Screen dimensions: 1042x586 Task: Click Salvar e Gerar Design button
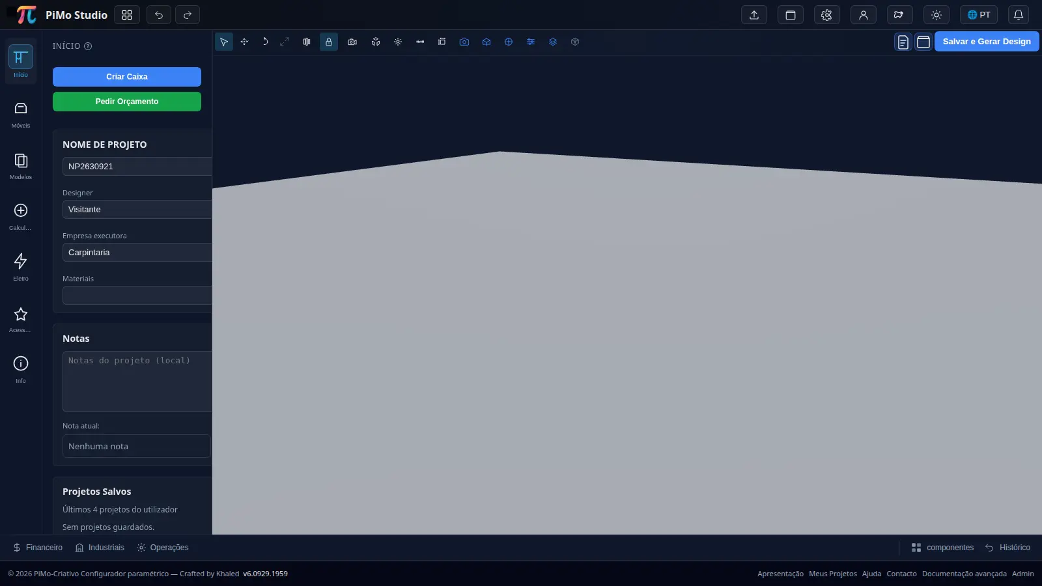tap(987, 42)
